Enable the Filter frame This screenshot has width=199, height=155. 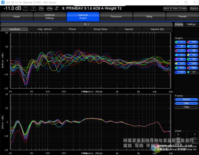pyautogui.click(x=186, y=107)
